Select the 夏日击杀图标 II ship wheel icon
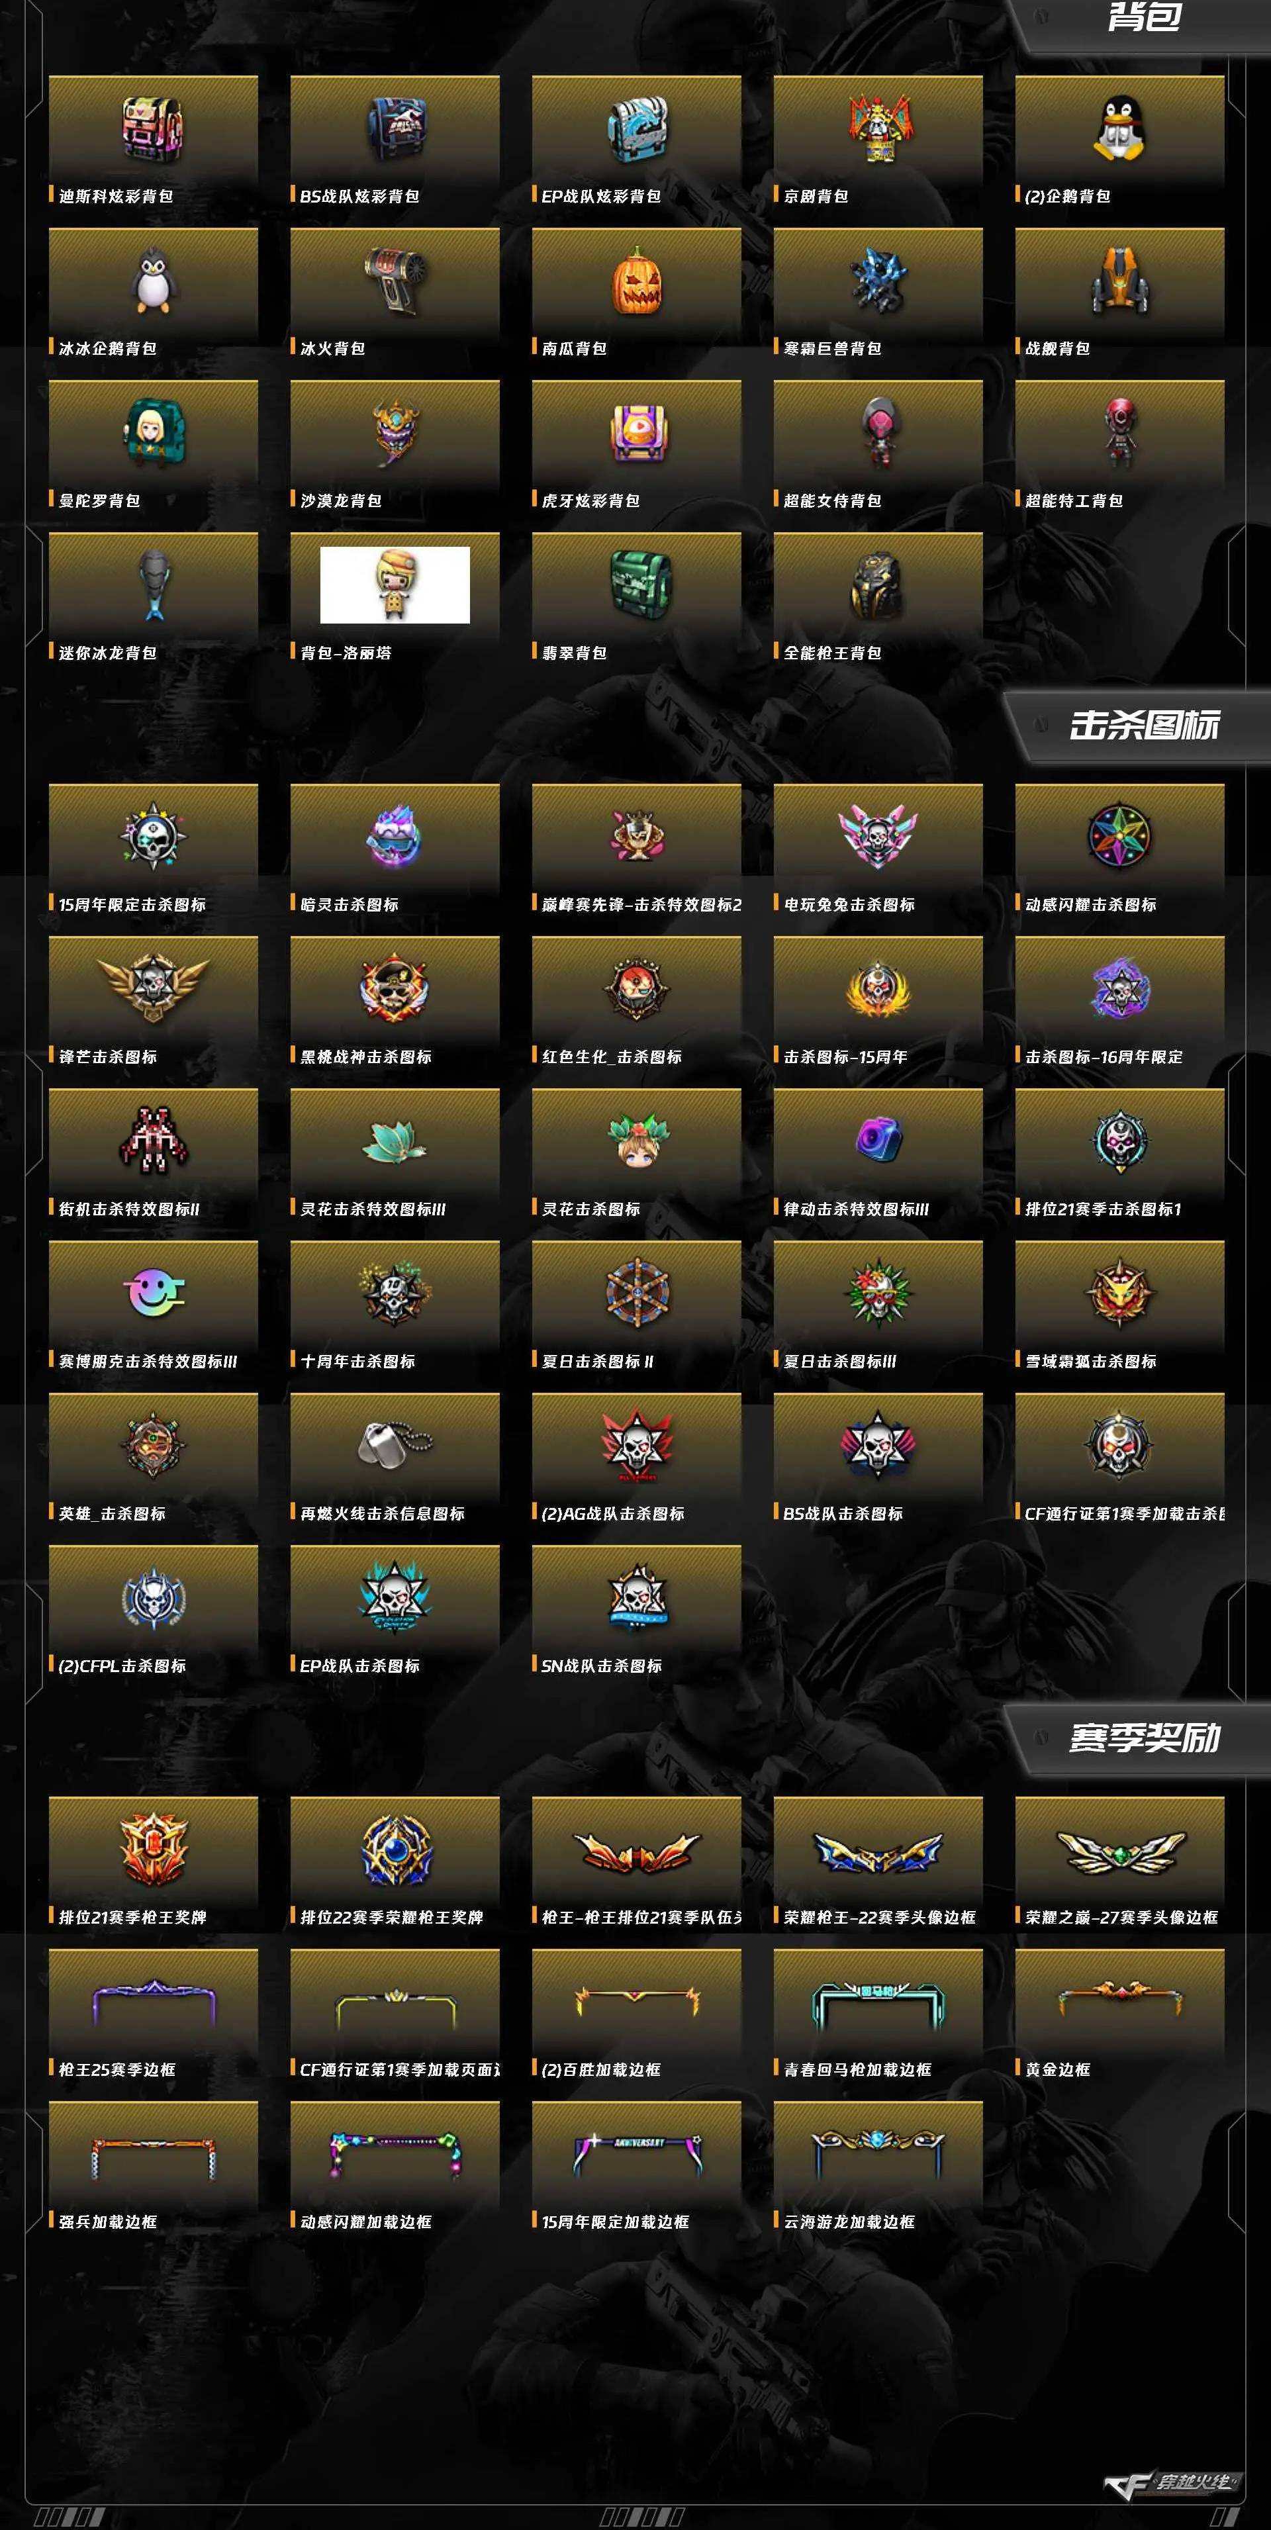This screenshot has height=2530, width=1271. [636, 1293]
